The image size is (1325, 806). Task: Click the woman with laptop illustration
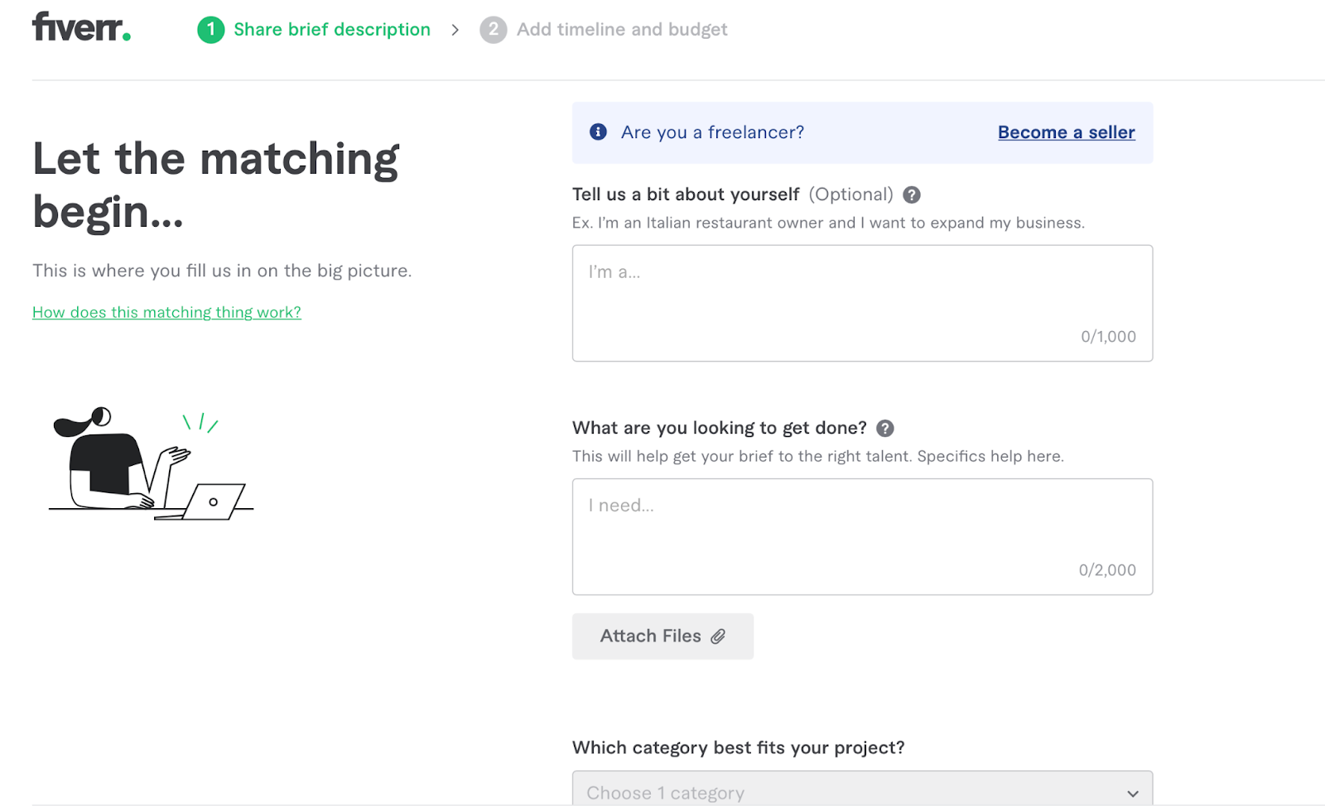pyautogui.click(x=151, y=463)
